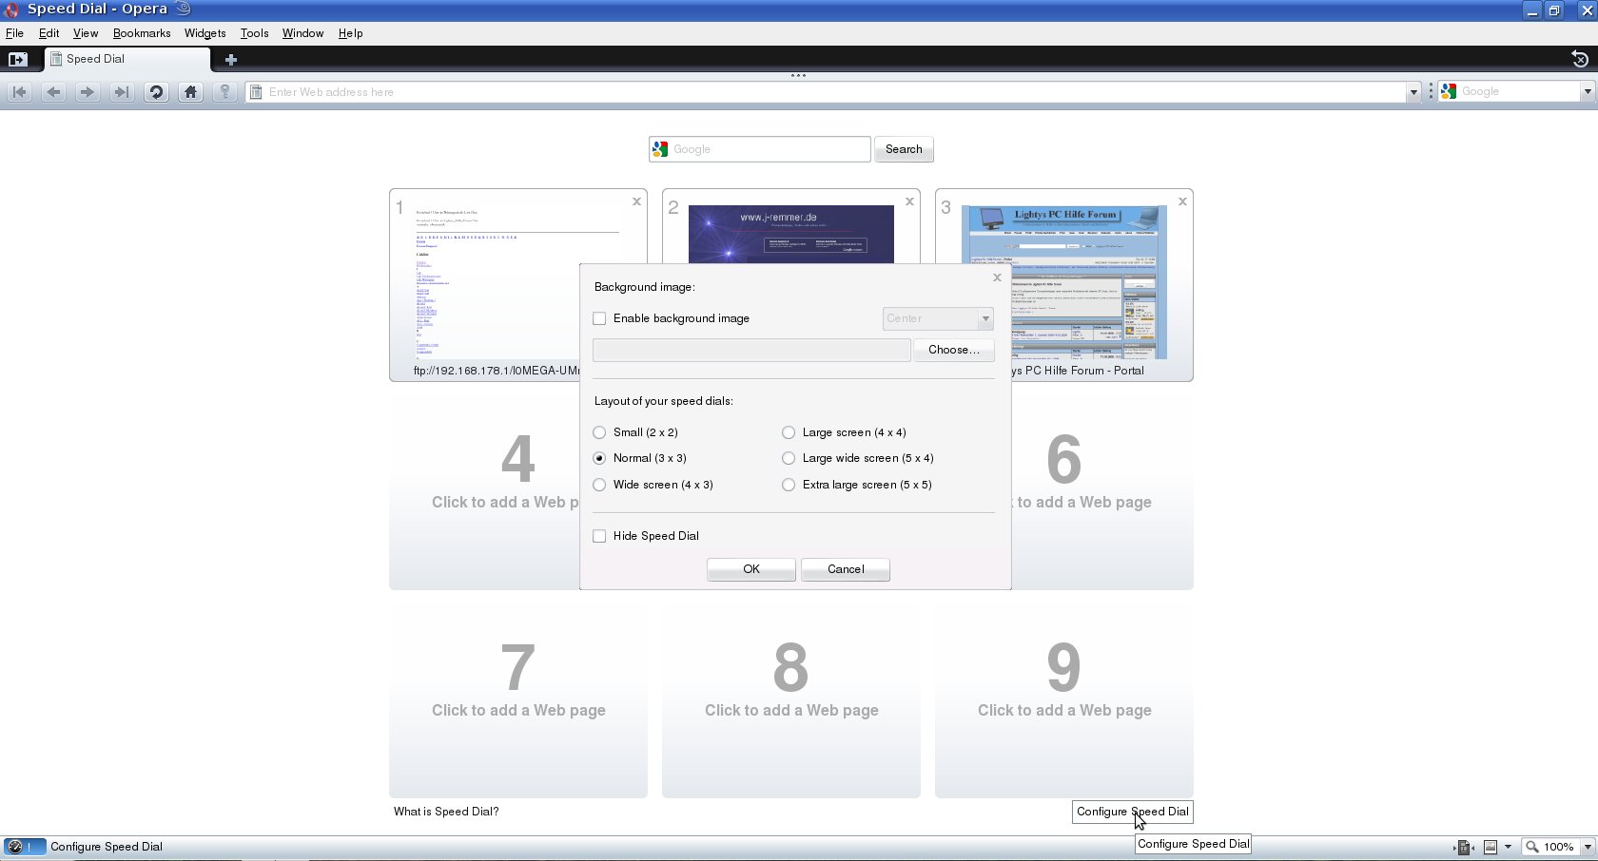Open the File menu
1598x861 pixels.
tap(14, 33)
